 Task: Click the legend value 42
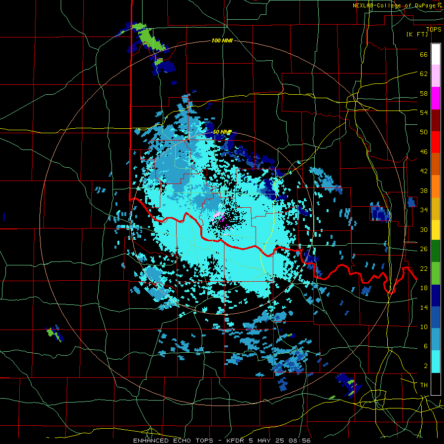click(424, 171)
